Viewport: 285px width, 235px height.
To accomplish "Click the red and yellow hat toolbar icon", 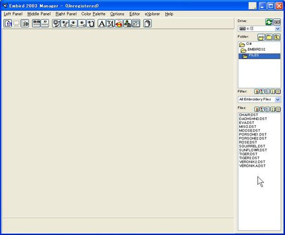I will tap(119, 23).
